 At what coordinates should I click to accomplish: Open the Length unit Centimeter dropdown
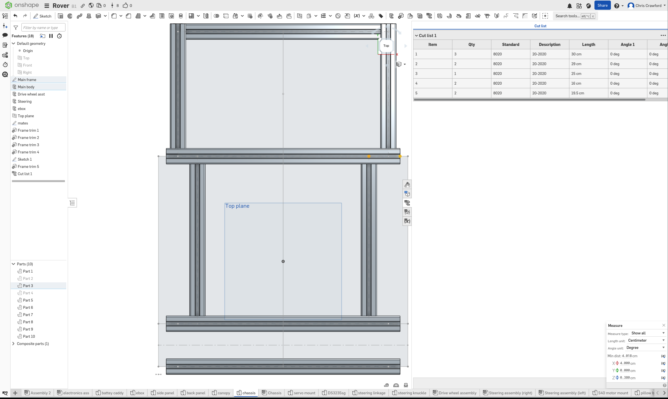pyautogui.click(x=646, y=340)
